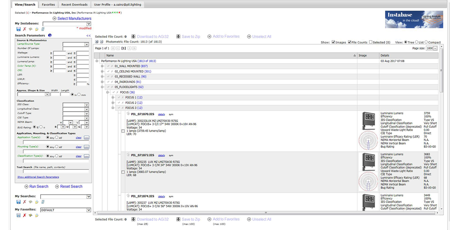The image size is (458, 230).
Task: Click the save icon under My Searches
Action: (18, 202)
